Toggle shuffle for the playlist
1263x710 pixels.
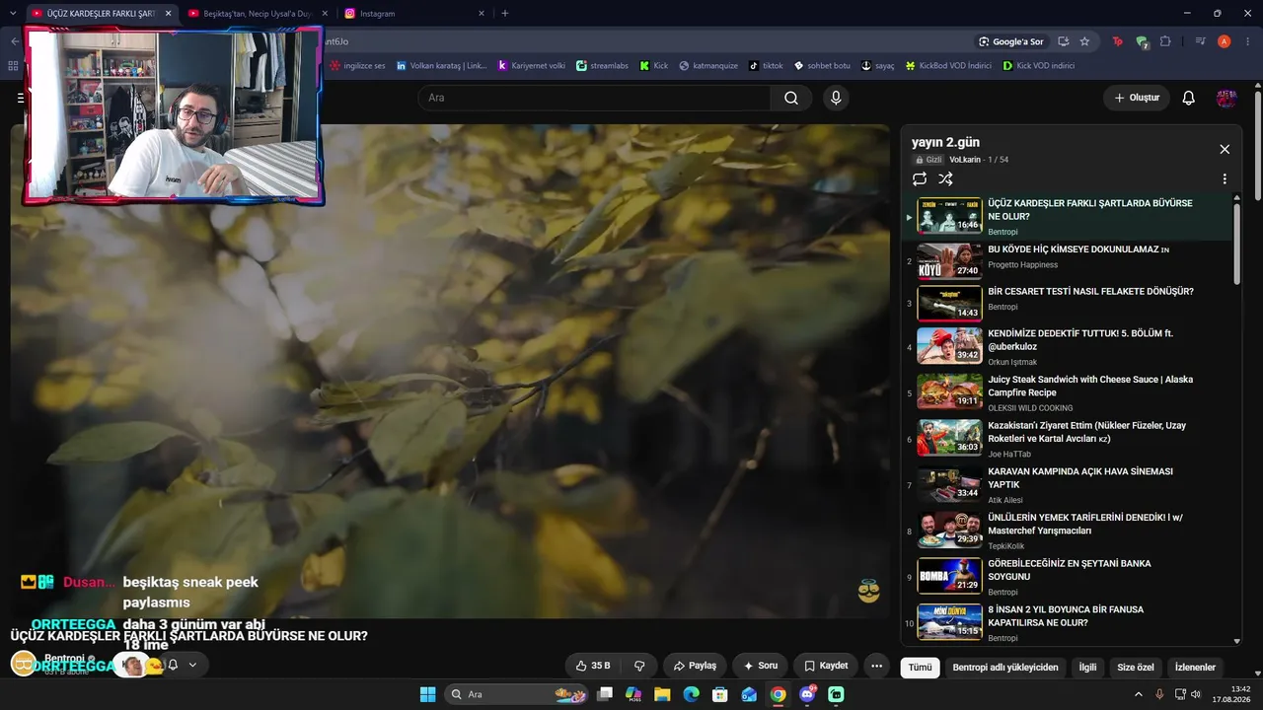tap(945, 178)
